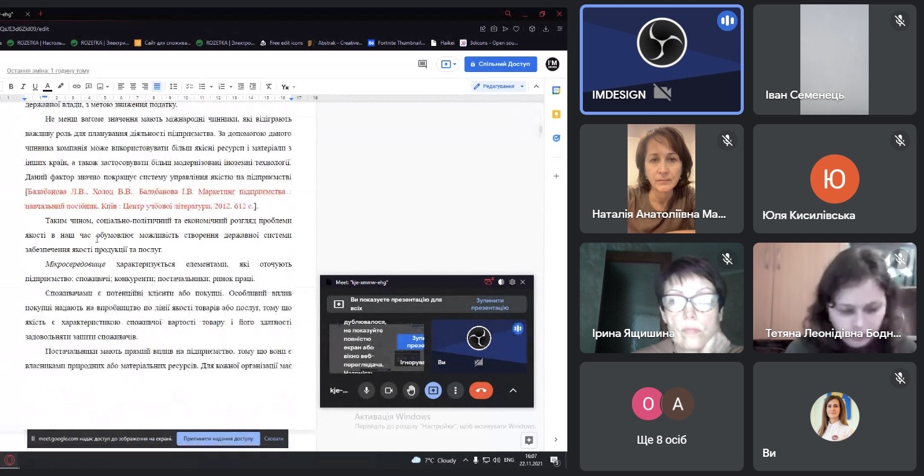Click the raise hand icon in Meet popup
The height and width of the screenshot is (476, 924).
click(411, 390)
